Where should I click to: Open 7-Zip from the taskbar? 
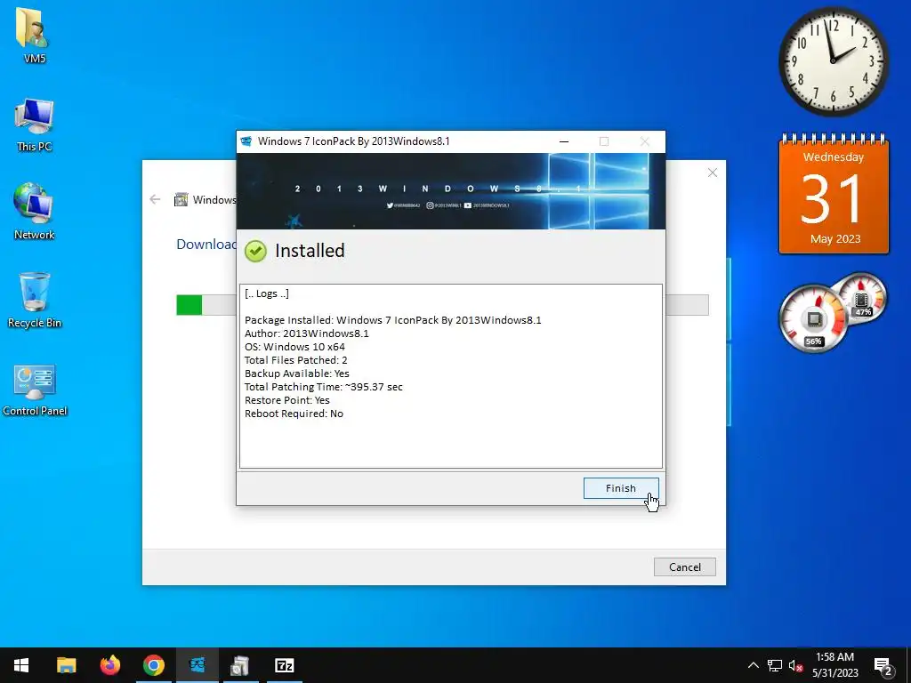(284, 665)
